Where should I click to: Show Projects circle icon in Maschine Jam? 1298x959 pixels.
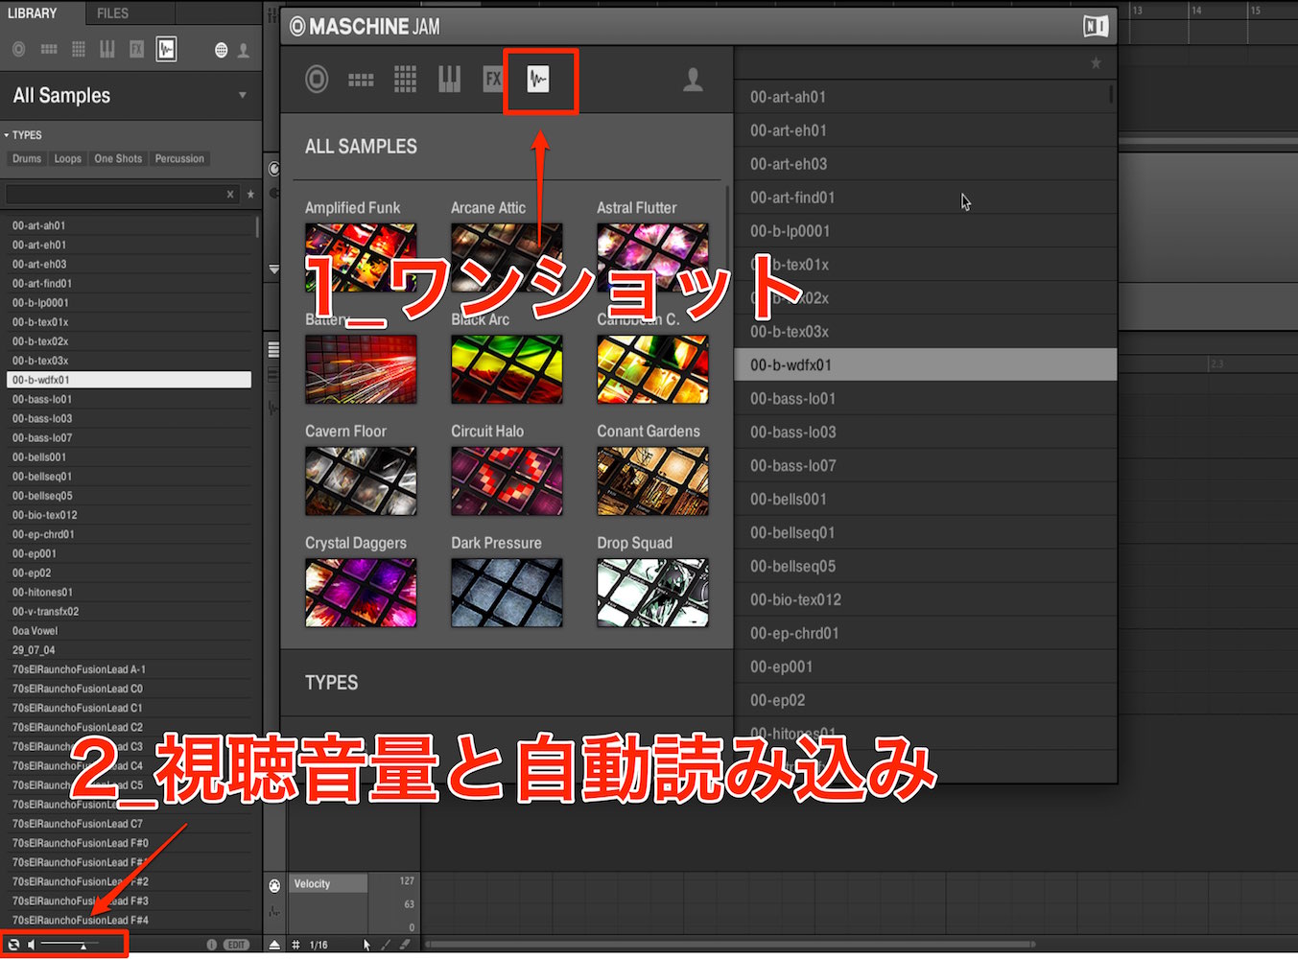[317, 80]
